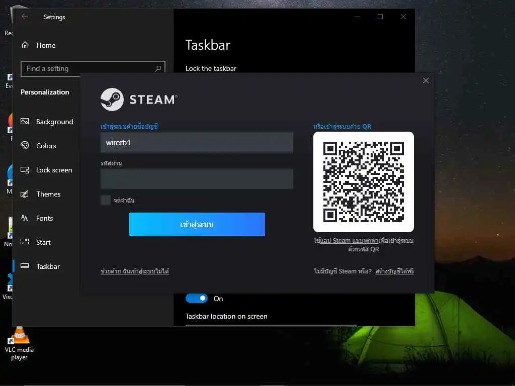The height and width of the screenshot is (386, 515).
Task: Open Taskbar location on screen dropdown
Action: (x=271, y=325)
